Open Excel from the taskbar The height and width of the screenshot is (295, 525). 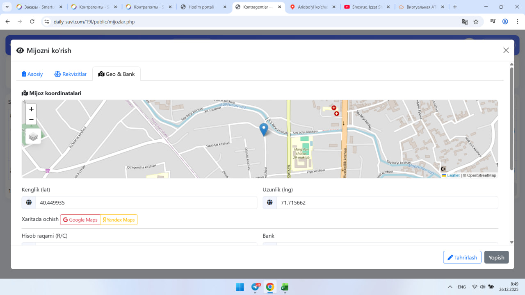(x=285, y=287)
